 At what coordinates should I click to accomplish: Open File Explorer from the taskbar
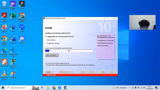pos(48,88)
